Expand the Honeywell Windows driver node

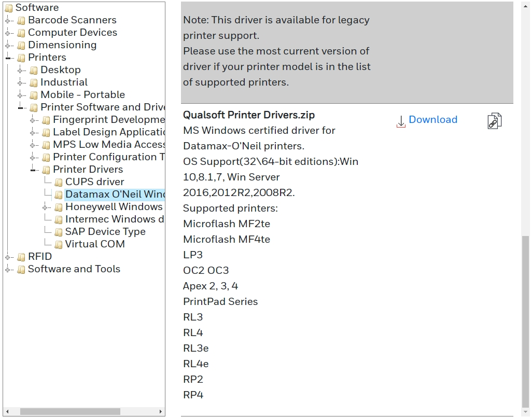(45, 207)
